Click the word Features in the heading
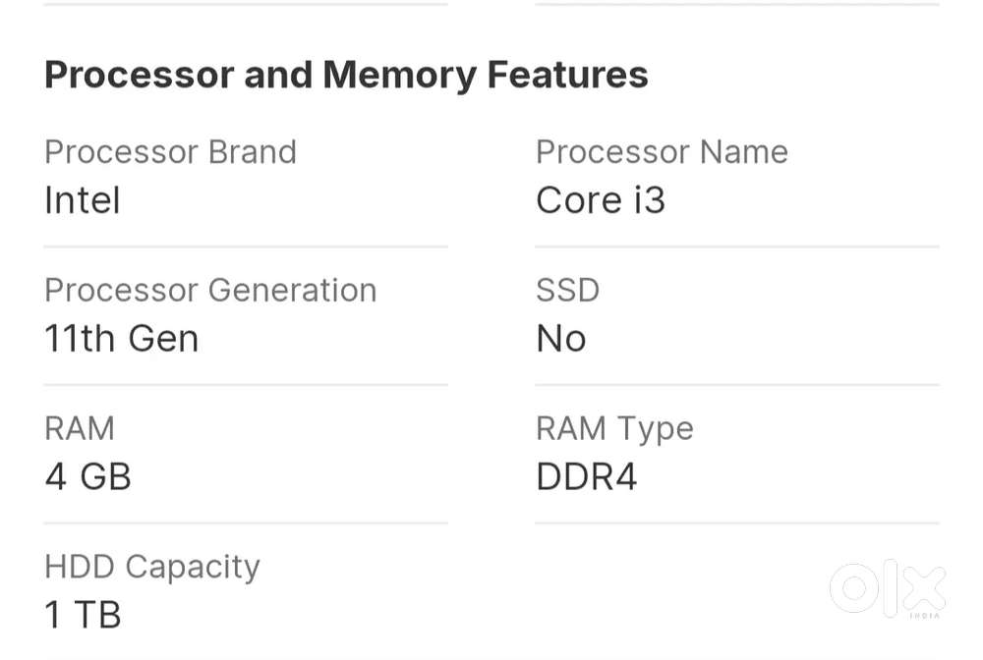This screenshot has width=983, height=660. [568, 75]
